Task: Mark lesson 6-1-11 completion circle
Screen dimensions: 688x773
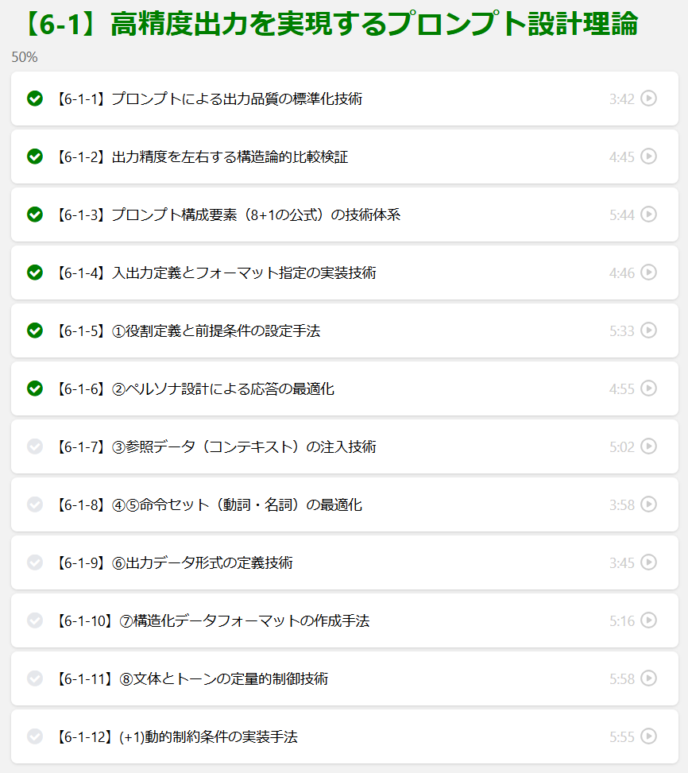Action: [x=35, y=678]
